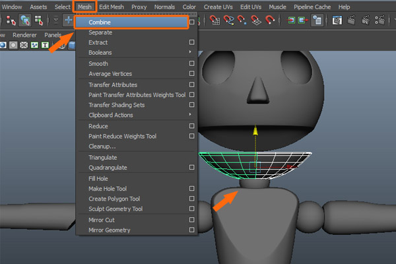The image size is (396, 264).
Task: Click the move tool icon beside the menu
Action: pos(68,20)
